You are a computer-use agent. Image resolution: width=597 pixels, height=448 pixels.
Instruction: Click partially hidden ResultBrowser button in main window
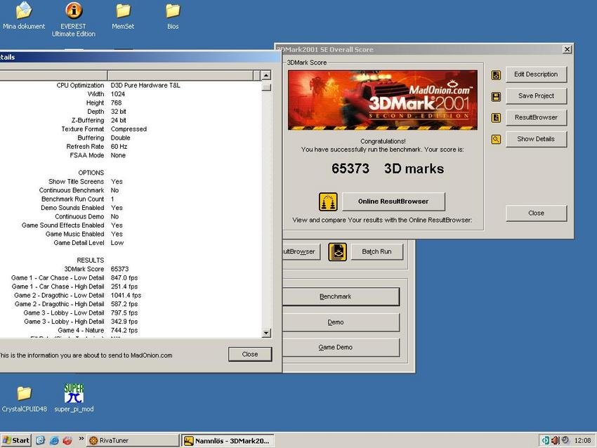pyautogui.click(x=301, y=251)
